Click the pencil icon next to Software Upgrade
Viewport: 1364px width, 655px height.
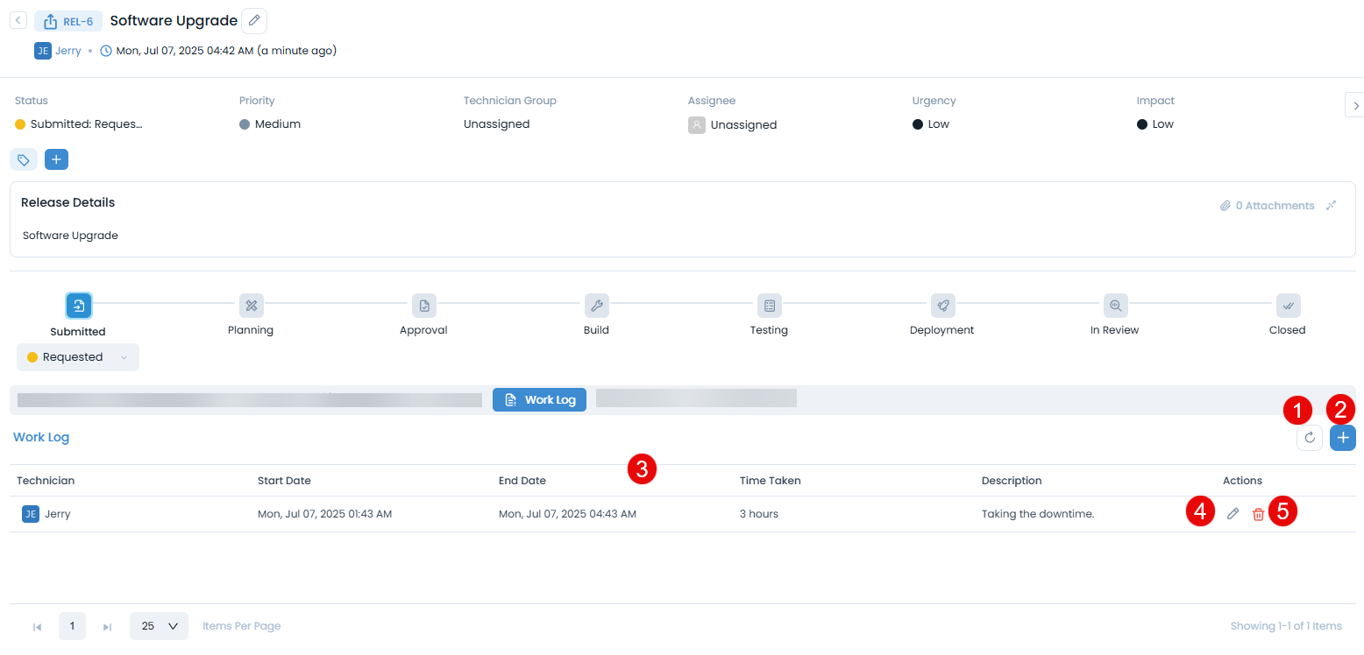(x=254, y=21)
